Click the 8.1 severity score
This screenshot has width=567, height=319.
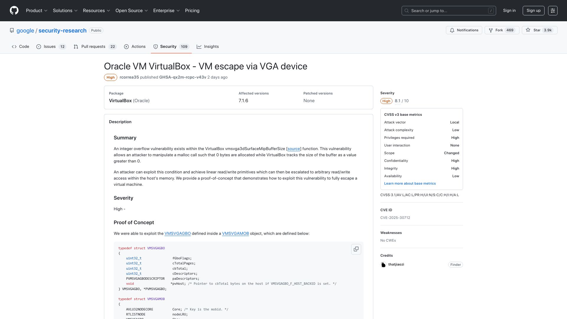(x=397, y=101)
